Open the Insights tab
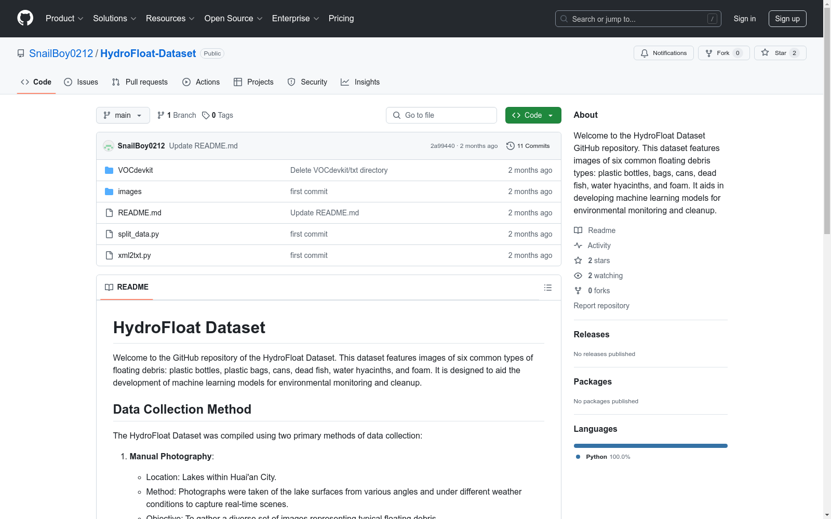 pos(360,82)
